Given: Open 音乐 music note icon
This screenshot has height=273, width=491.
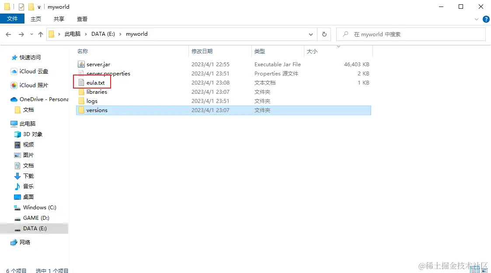Looking at the screenshot, I should (x=17, y=187).
